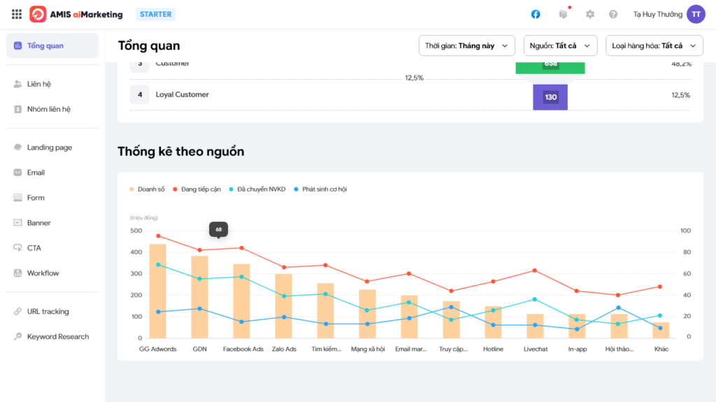Click the help question mark icon
The height and width of the screenshot is (402, 716).
613,14
